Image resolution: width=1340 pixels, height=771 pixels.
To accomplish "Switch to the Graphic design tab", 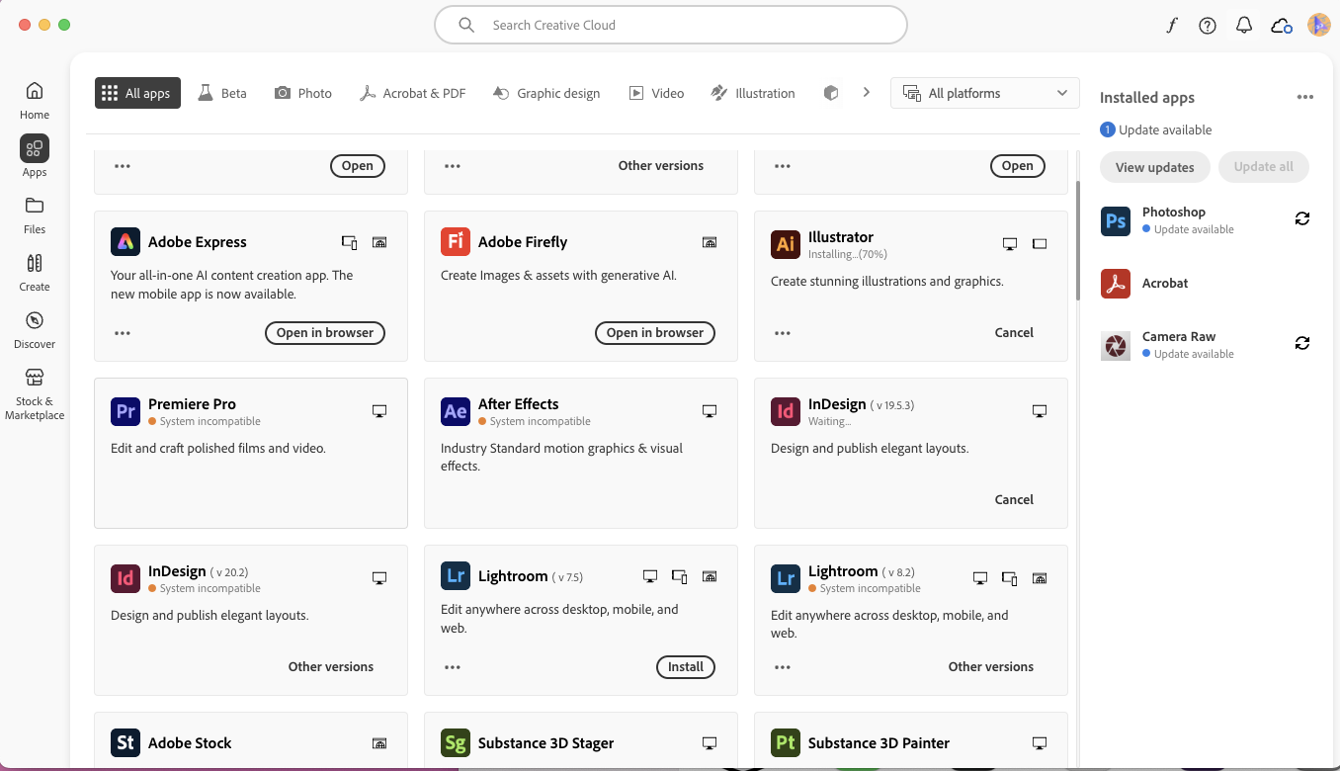I will click(546, 93).
